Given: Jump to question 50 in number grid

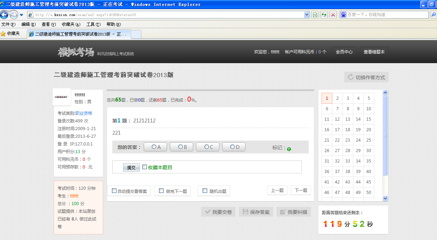Looking at the screenshot, I should 369,193.
